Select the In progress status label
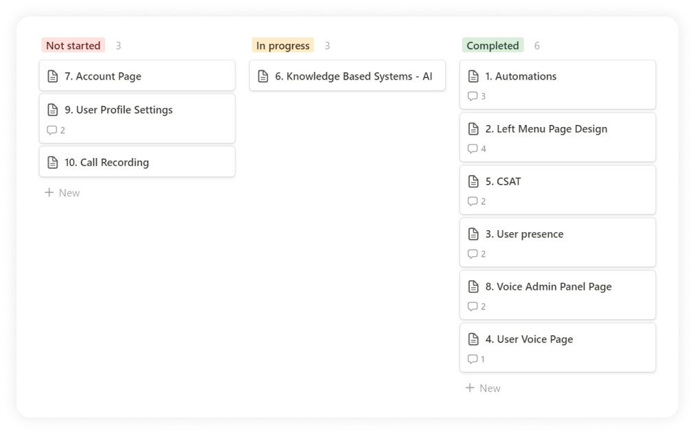This screenshot has height=434, width=695. point(283,45)
